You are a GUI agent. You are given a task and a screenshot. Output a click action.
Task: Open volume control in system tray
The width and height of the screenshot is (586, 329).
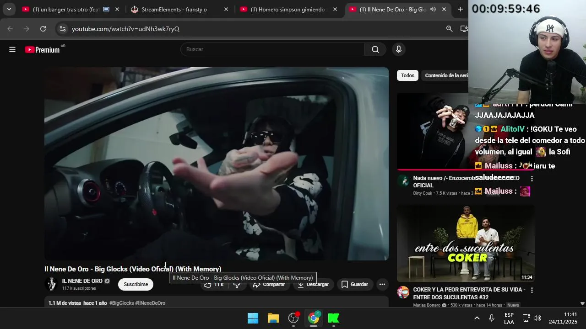537,318
